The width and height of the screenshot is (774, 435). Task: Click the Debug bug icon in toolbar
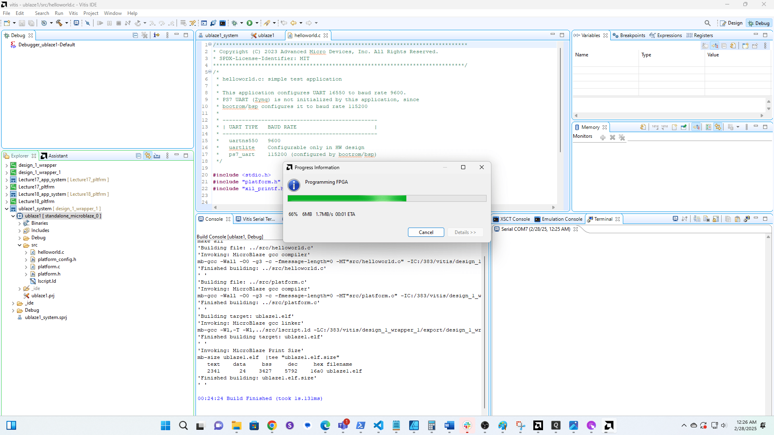(234, 23)
